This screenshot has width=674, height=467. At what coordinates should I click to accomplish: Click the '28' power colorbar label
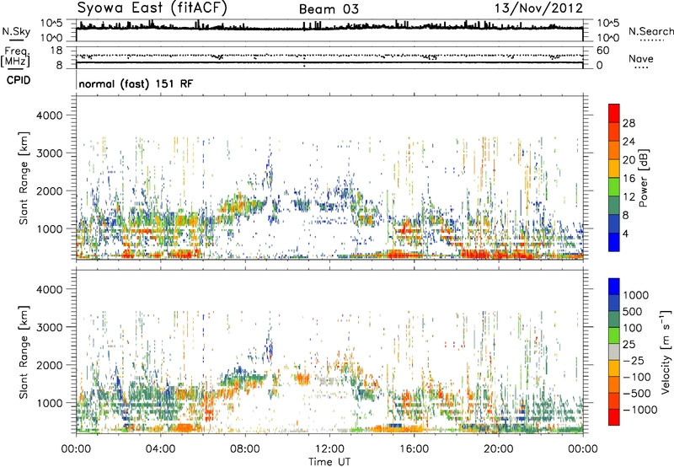[629, 123]
